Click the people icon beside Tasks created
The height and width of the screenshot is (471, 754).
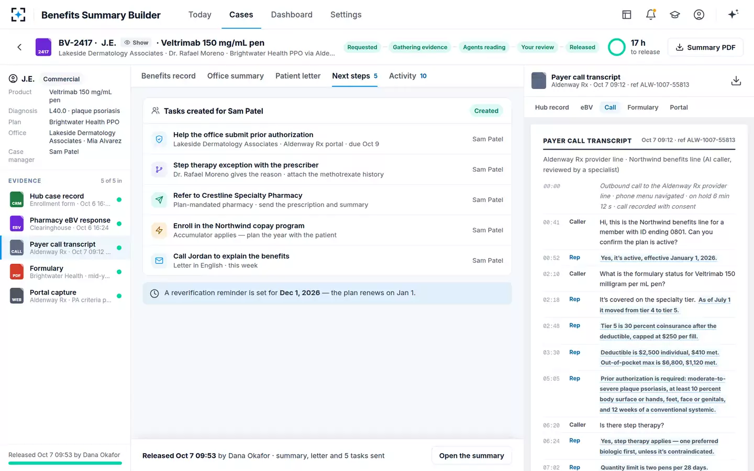click(156, 110)
